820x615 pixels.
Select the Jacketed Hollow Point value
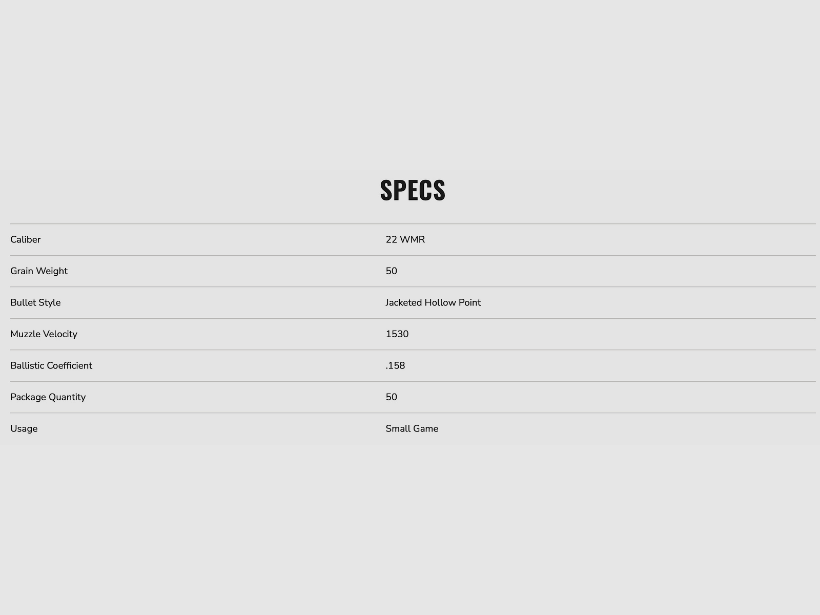[433, 302]
